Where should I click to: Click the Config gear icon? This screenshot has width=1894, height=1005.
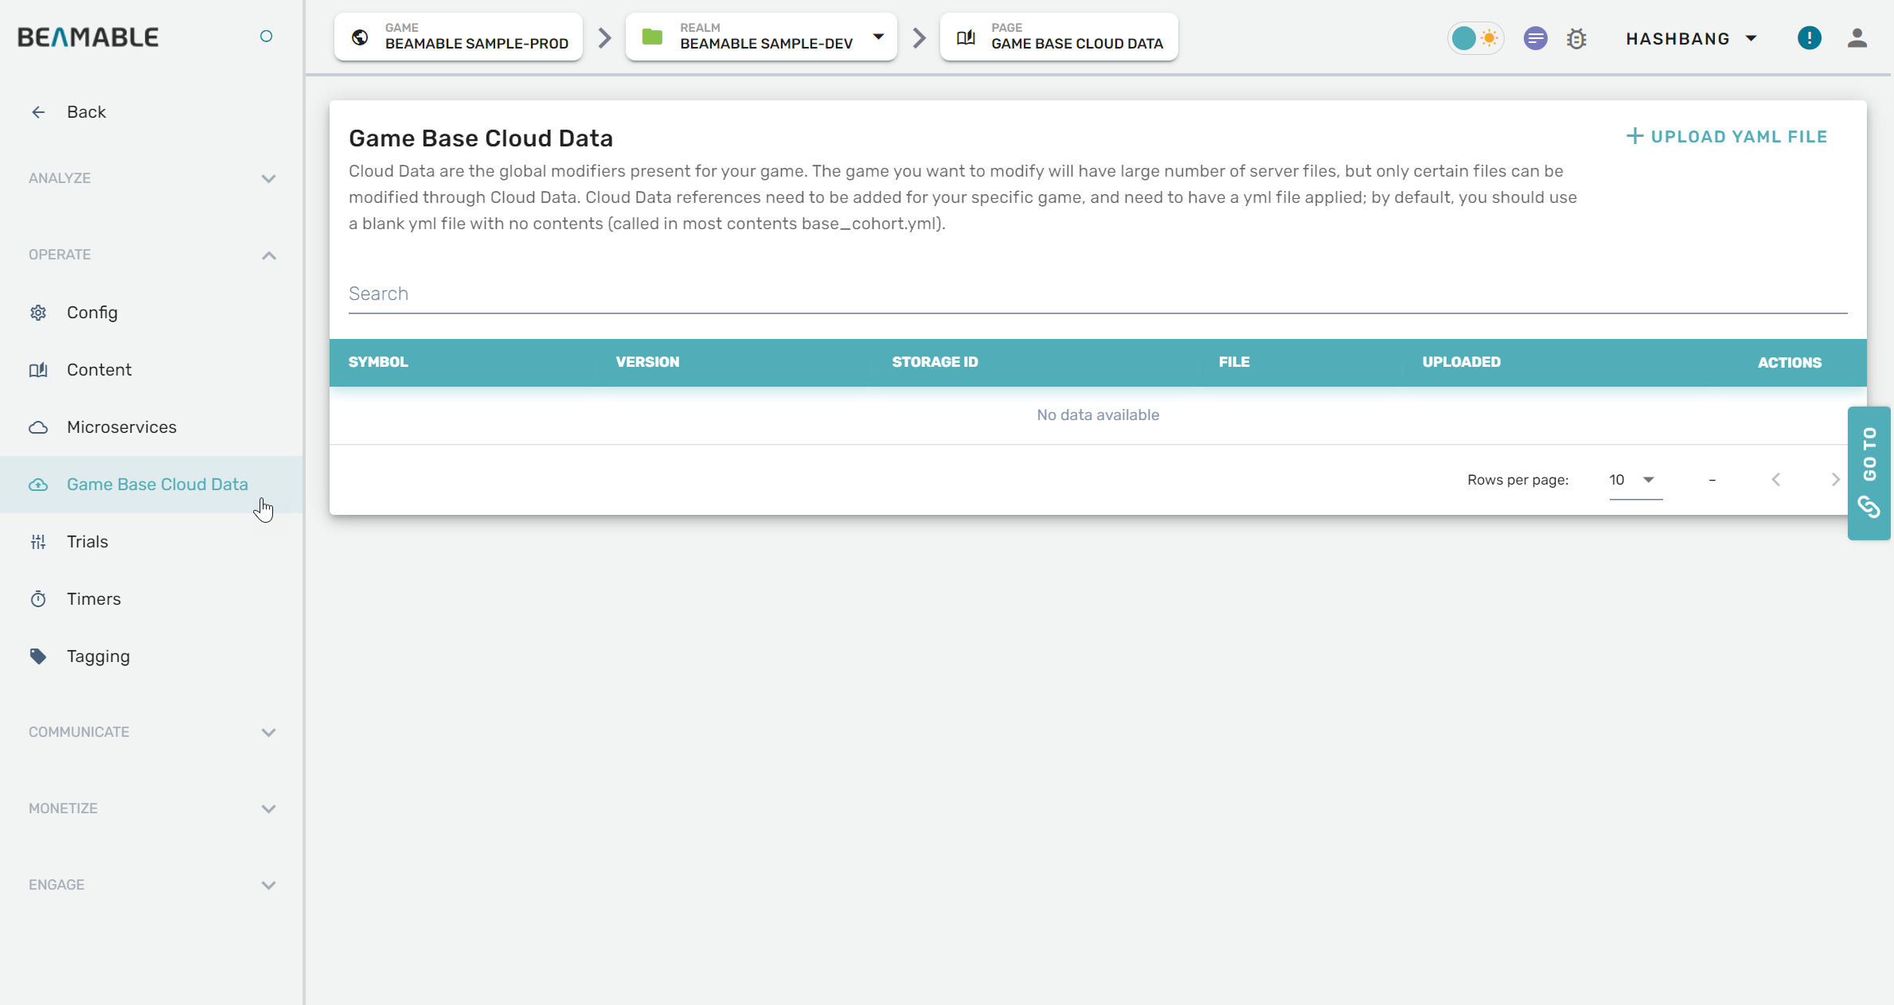click(38, 313)
